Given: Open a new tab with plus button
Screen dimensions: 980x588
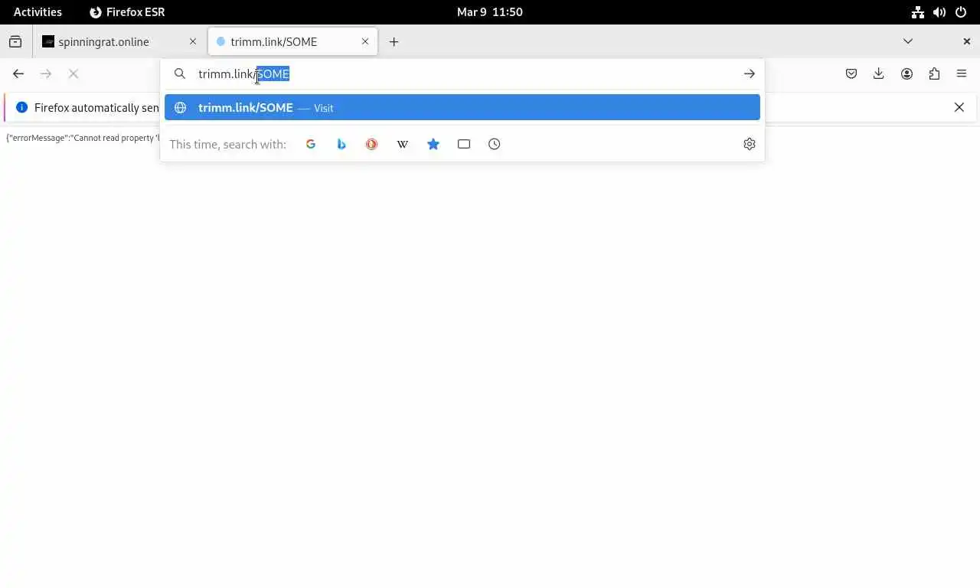Looking at the screenshot, I should (394, 41).
